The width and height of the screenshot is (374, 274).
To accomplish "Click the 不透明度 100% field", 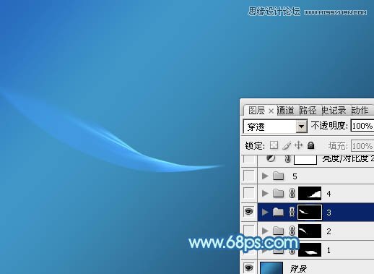I will pyautogui.click(x=362, y=126).
